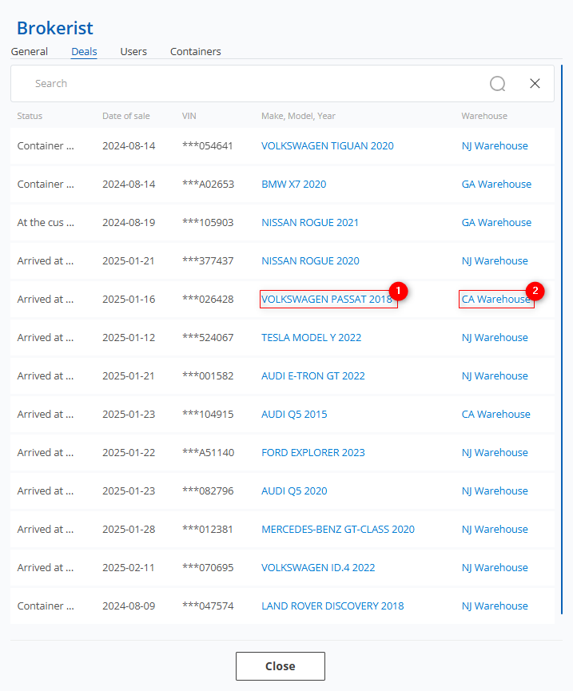Viewport: 573px width, 691px height.
Task: Click the Warehouse column header
Action: (484, 116)
